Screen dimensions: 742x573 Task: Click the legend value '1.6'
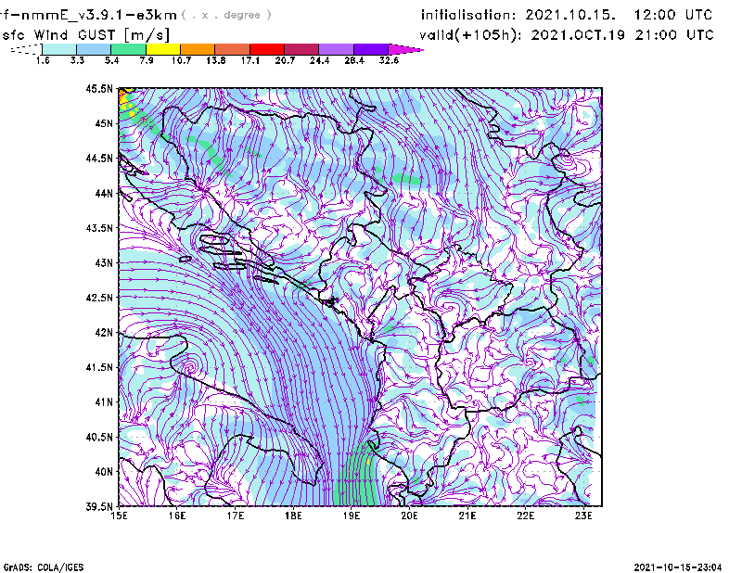[43, 60]
